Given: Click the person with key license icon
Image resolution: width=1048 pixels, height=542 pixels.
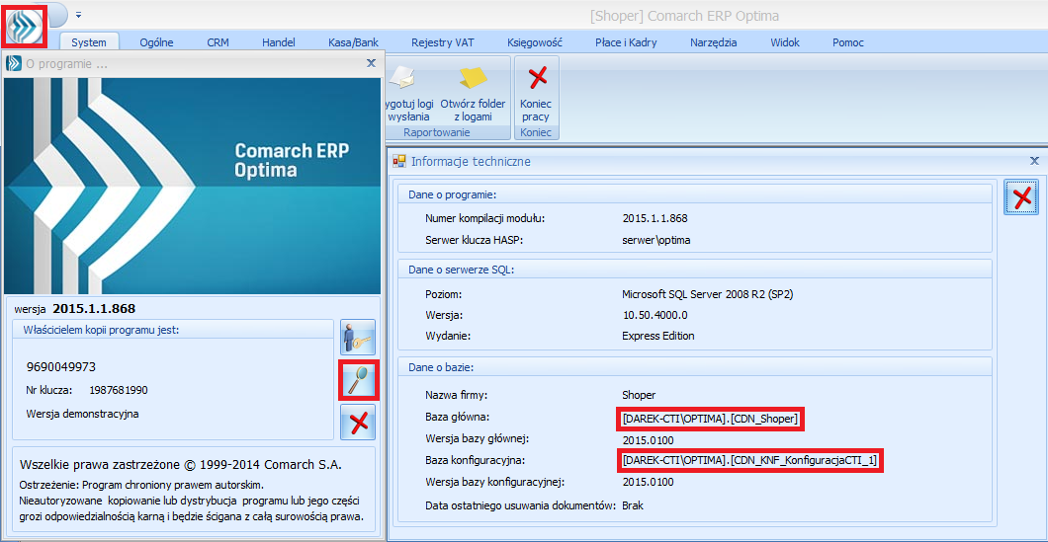Looking at the screenshot, I should (358, 337).
